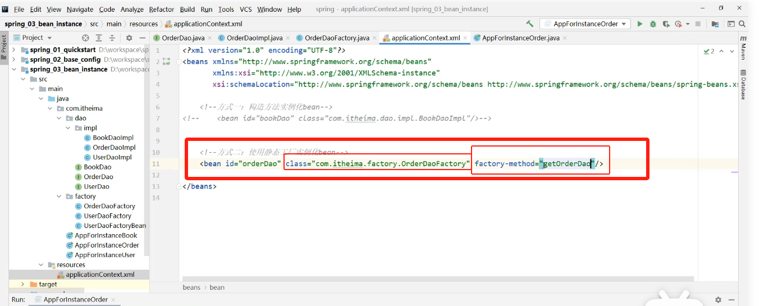764x306 pixels.
Task: Open Search Everywhere magnifier icon
Action: click(x=743, y=24)
